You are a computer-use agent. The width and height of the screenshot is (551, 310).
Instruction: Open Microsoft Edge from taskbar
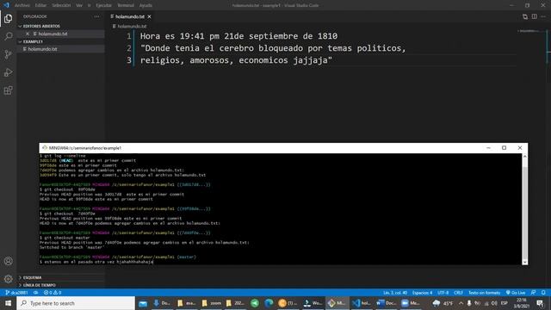click(269, 303)
